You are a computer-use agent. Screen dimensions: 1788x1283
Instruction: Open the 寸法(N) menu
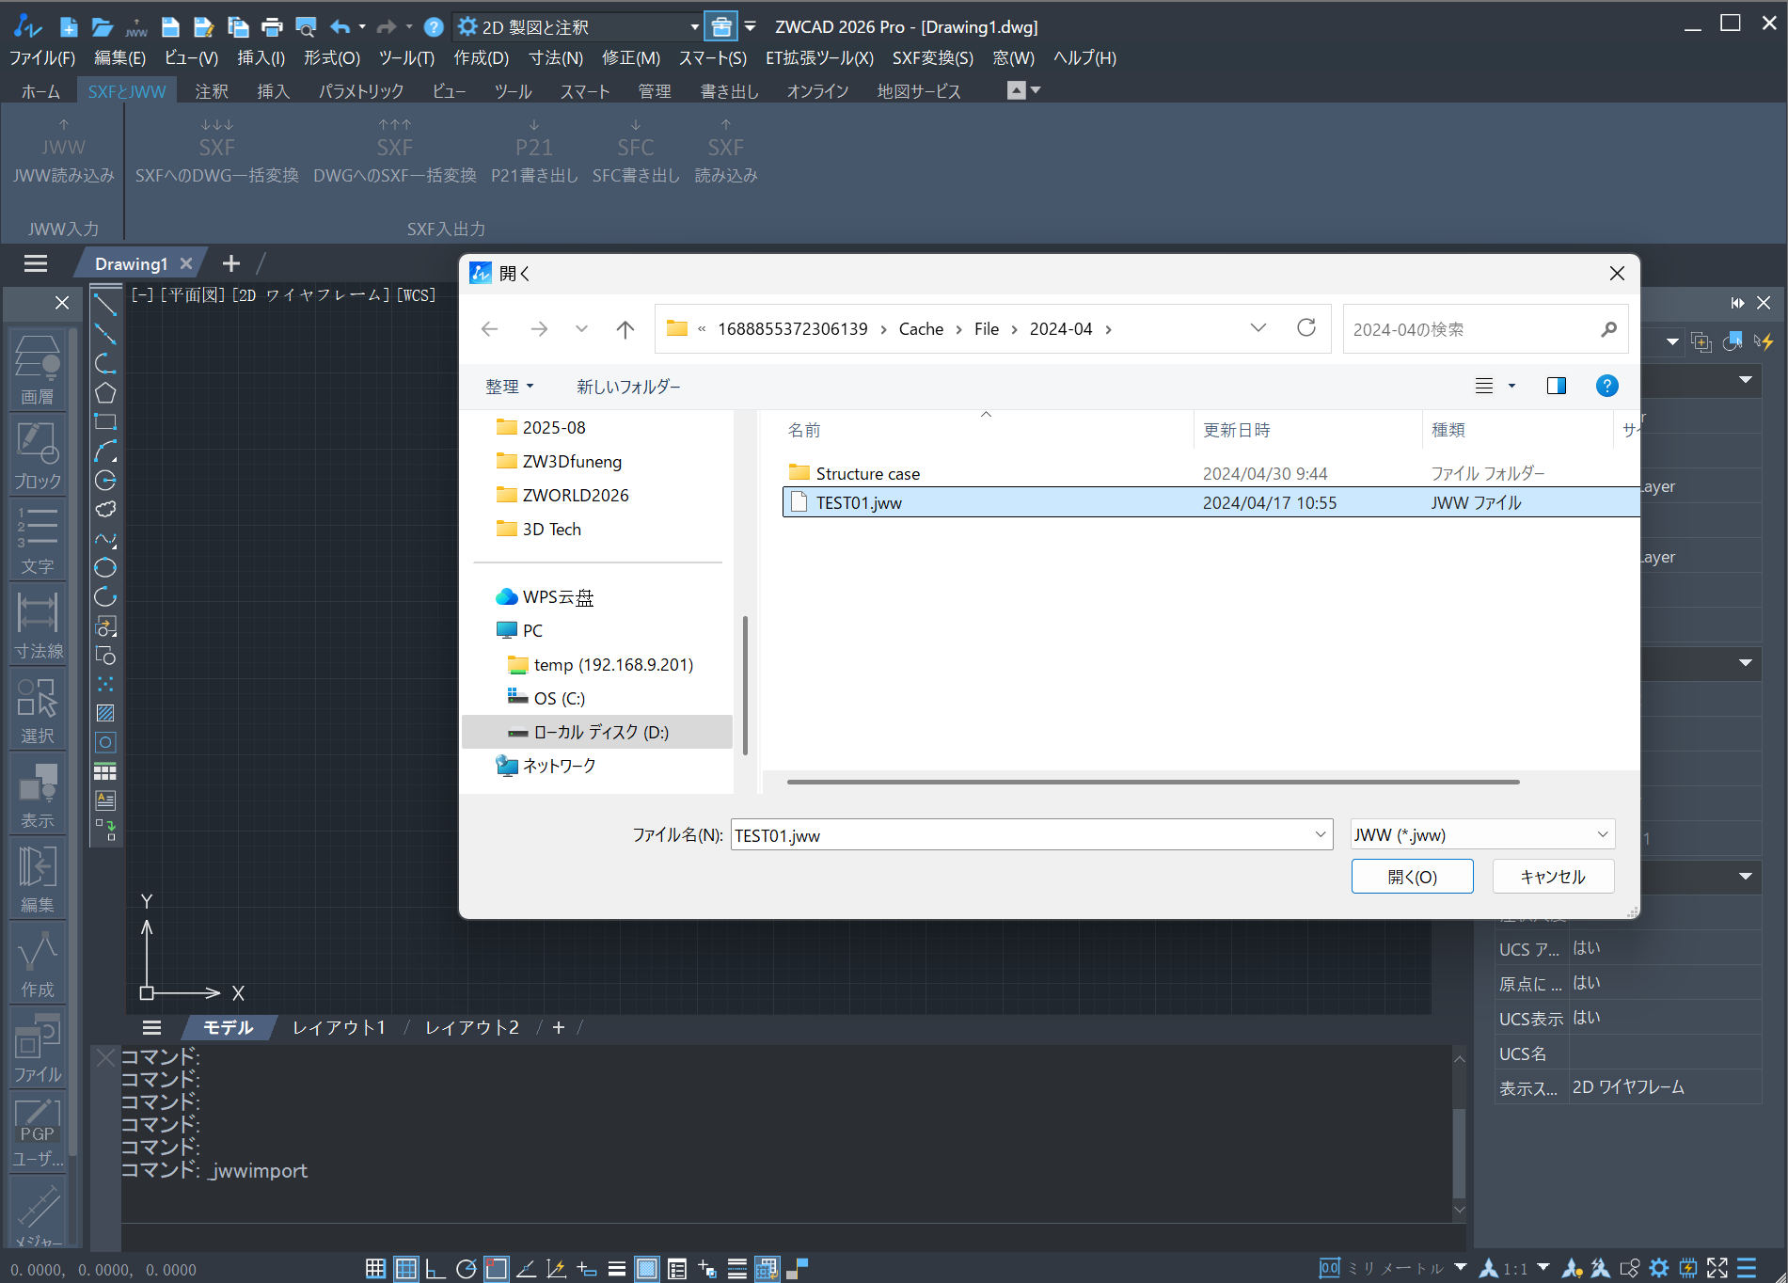[x=556, y=58]
